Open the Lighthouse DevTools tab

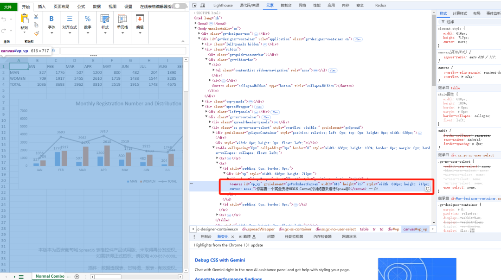coord(223,6)
